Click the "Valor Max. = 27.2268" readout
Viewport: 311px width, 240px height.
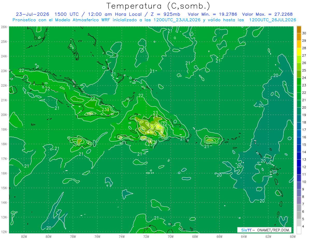[x=267, y=14]
